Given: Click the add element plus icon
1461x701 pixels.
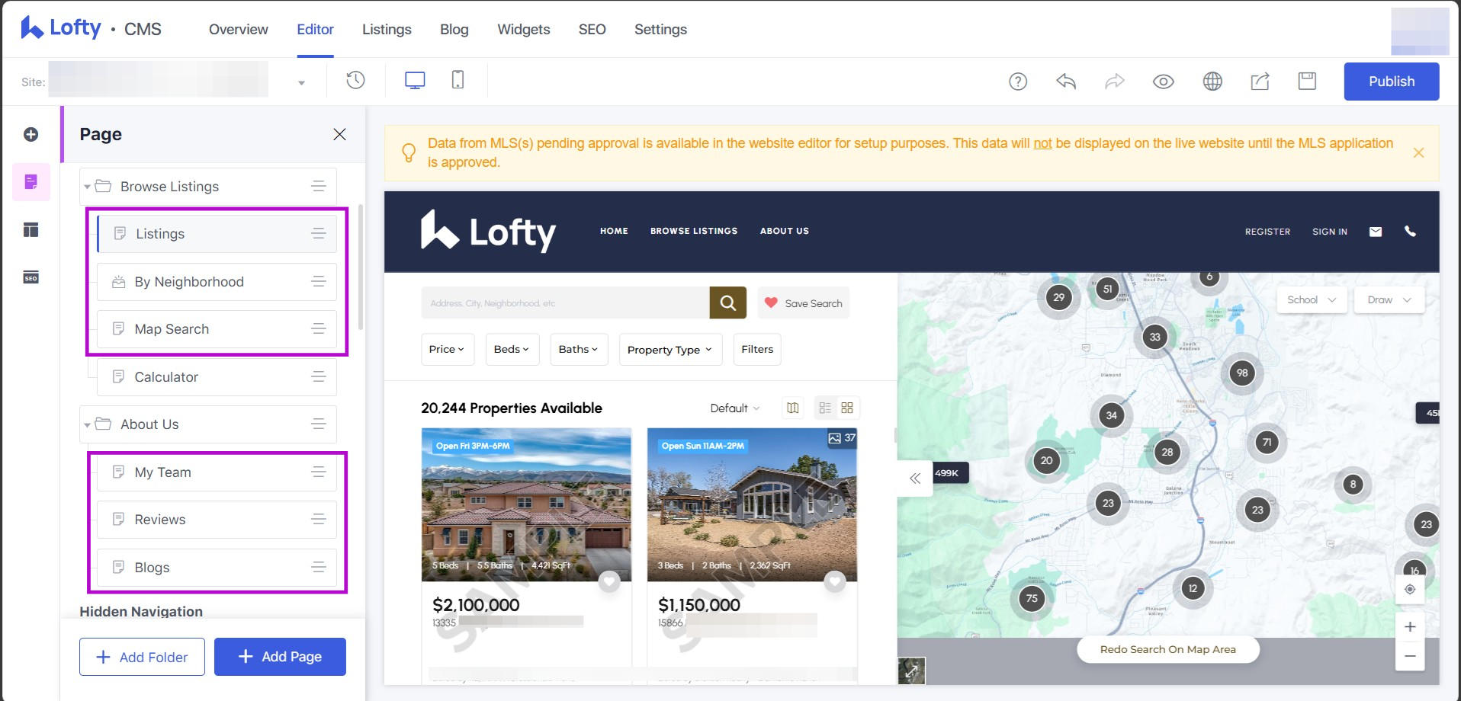Looking at the screenshot, I should (x=31, y=135).
